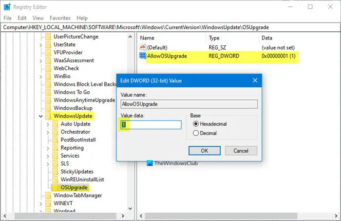The image size is (341, 221).
Task: Close the Edit DWORD dialog with X
Action: click(255, 80)
